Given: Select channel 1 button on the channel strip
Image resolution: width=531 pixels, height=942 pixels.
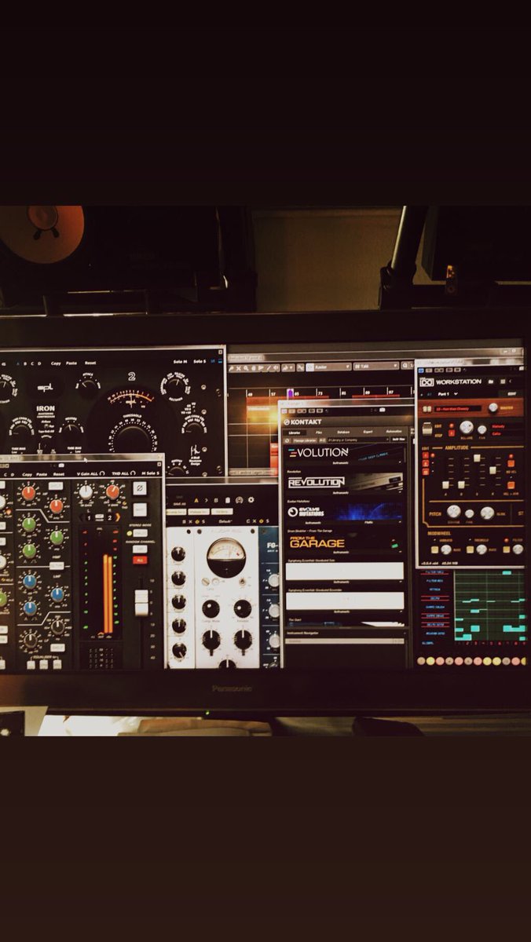Looking at the screenshot, I should [x=89, y=517].
